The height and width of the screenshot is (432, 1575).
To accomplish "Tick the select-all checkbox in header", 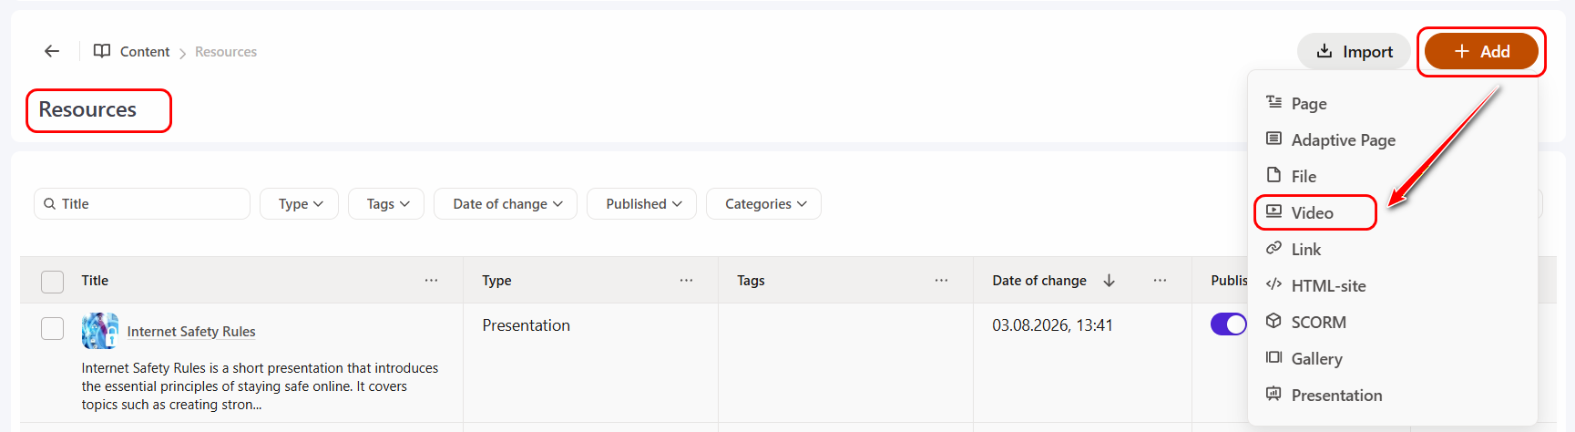I will tap(53, 282).
